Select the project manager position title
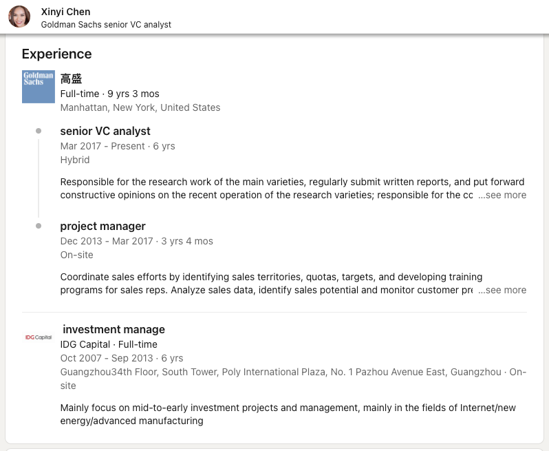 coord(103,226)
